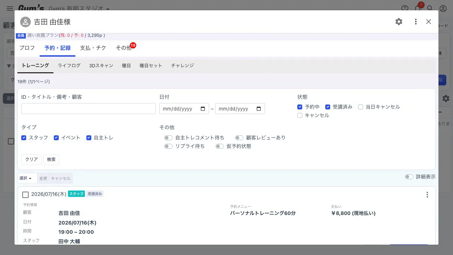453x255 pixels.
Task: Check the キャンセル status checkbox
Action: [300, 115]
